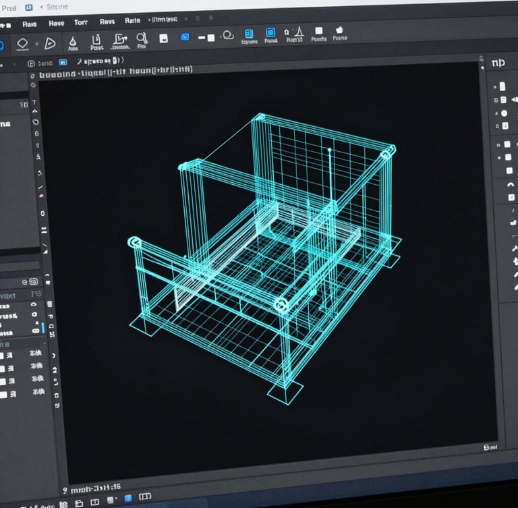Image resolution: width=518 pixels, height=508 pixels.
Task: Check the last checkbox under 'ite' section
Action: pos(3,395)
